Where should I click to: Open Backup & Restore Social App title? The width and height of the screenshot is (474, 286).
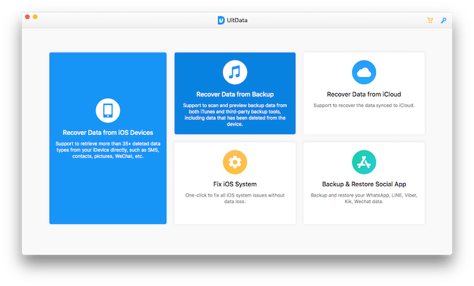(364, 184)
